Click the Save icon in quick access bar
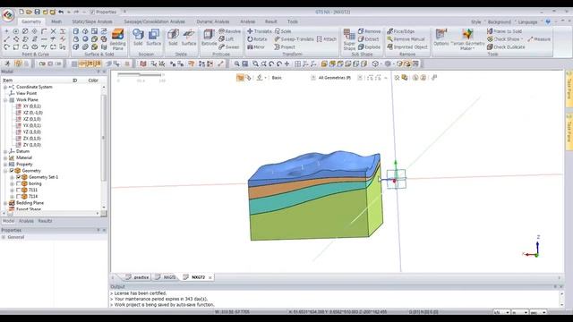Viewport: 573px width, 322px height. (37, 12)
